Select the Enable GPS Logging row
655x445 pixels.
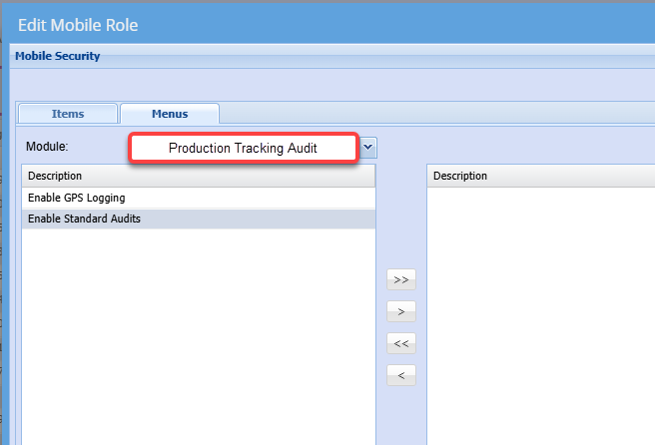[x=198, y=198]
